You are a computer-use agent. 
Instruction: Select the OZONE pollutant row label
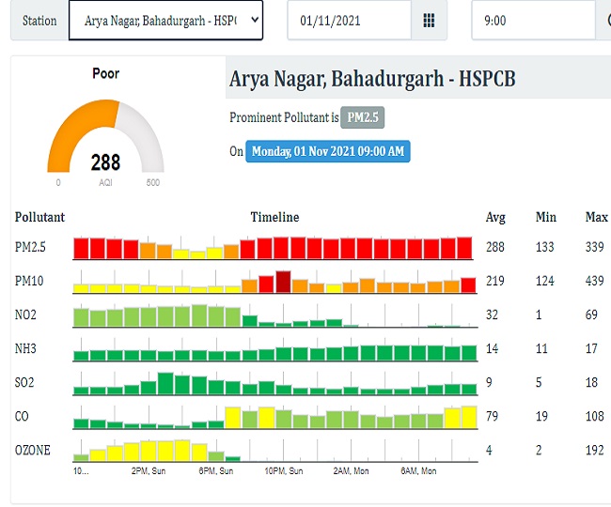[33, 450]
